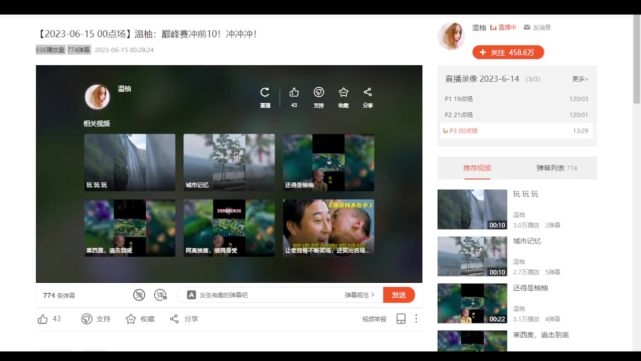Open mini-player mode via the small window icon

(x=401, y=318)
